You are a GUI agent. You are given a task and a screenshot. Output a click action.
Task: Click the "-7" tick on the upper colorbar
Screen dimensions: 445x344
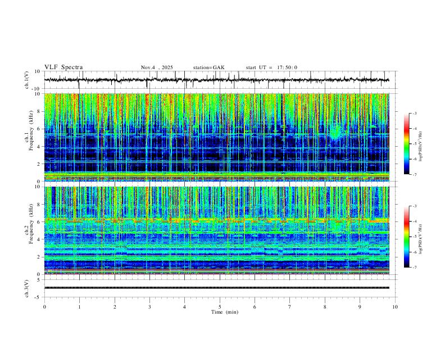[415, 174]
